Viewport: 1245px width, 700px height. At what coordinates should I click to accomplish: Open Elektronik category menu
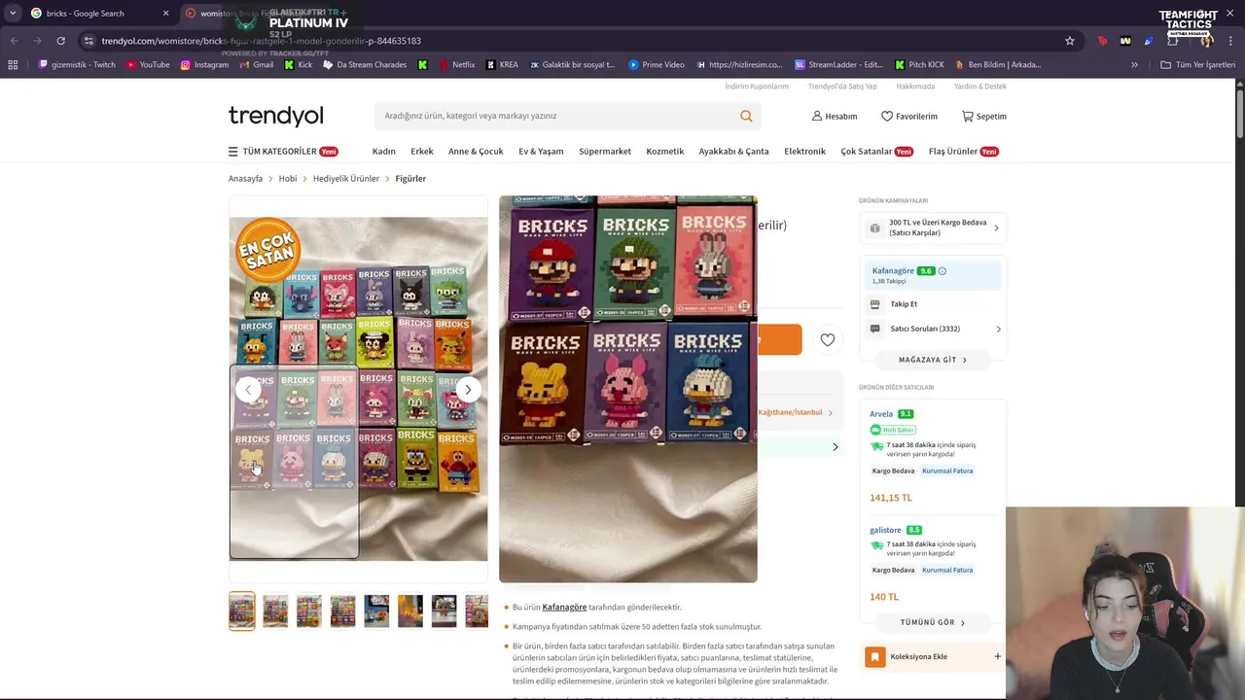(804, 152)
